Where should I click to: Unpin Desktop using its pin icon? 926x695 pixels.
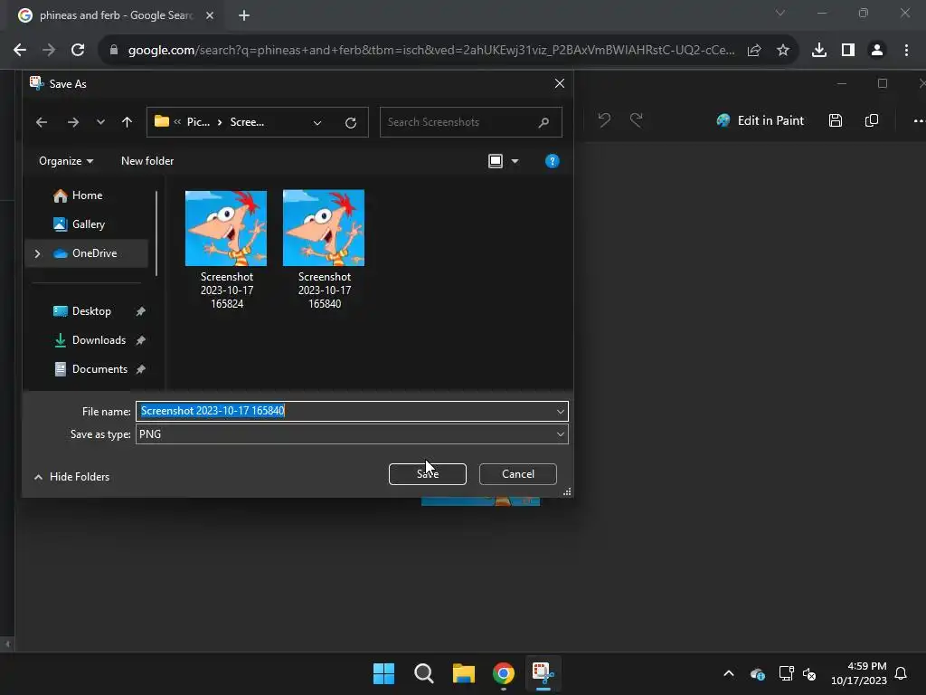point(140,311)
